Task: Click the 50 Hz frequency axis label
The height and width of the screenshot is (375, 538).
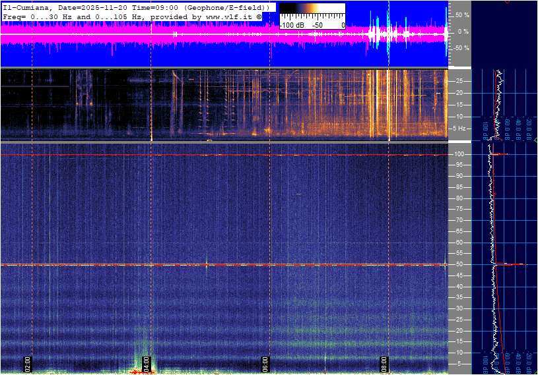Action: pos(460,264)
